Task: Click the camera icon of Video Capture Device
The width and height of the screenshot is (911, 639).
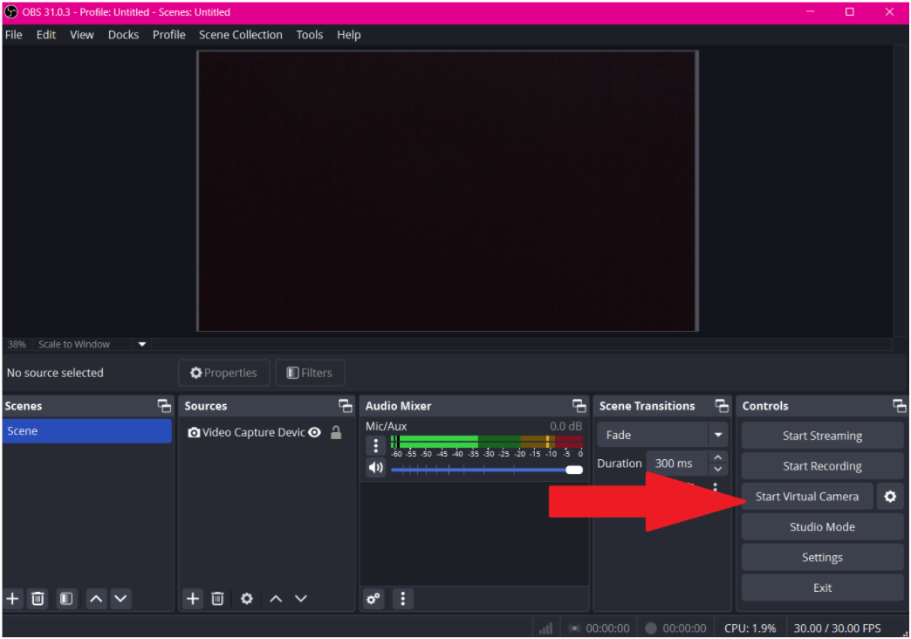Action: [194, 433]
